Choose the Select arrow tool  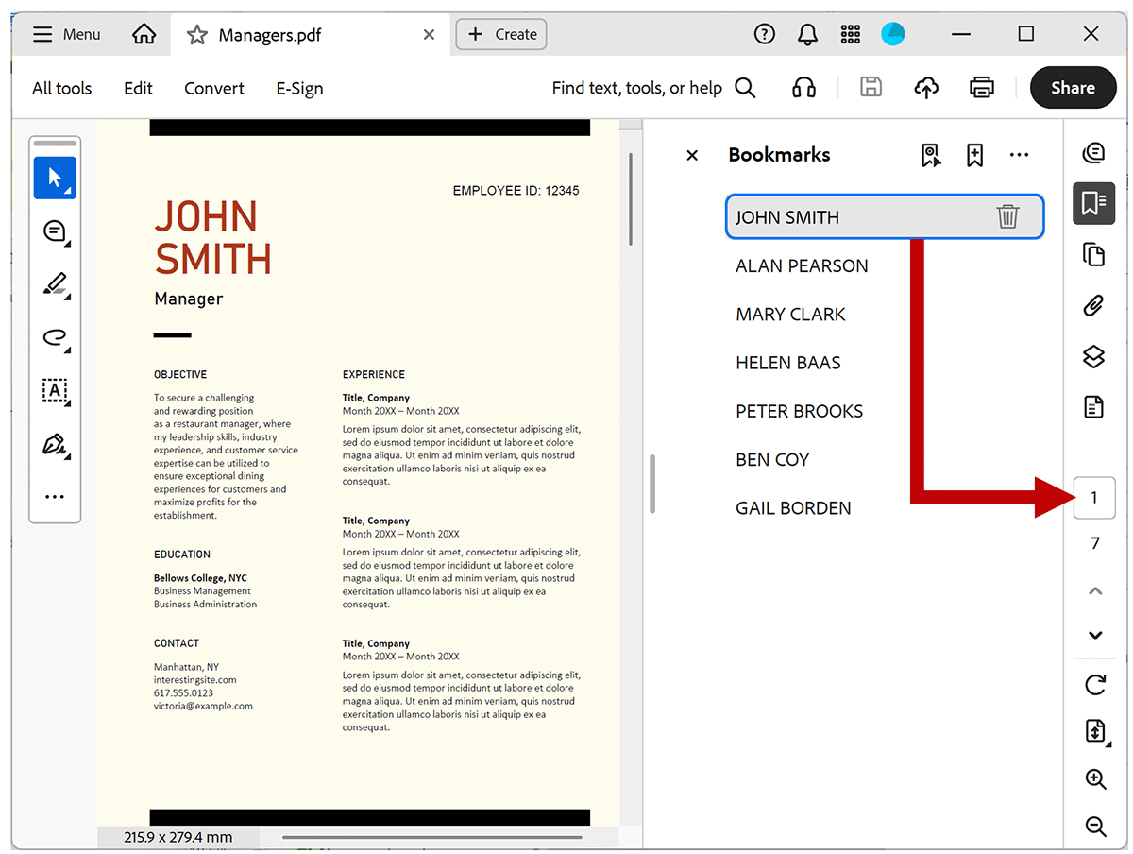(55, 178)
